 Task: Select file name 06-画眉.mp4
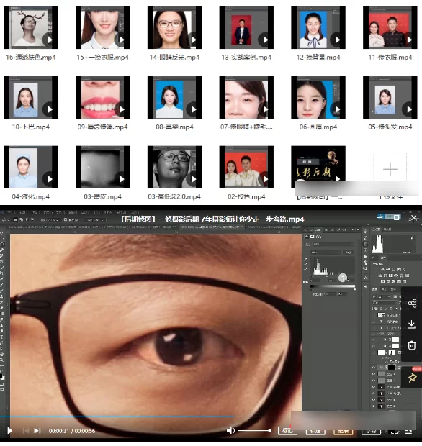click(318, 127)
